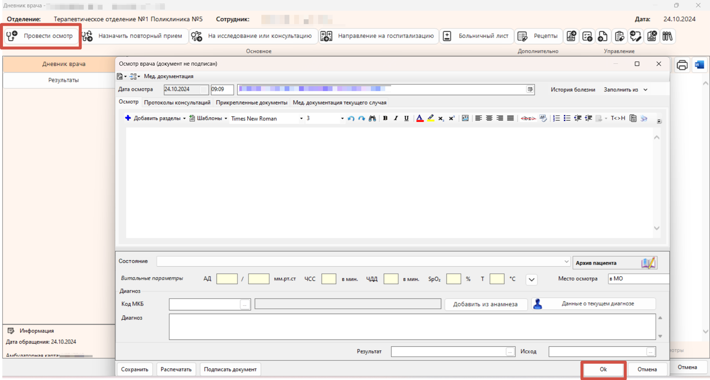The height and width of the screenshot is (380, 710).
Task: Open the Шаблоны dropdown
Action: pyautogui.click(x=208, y=118)
